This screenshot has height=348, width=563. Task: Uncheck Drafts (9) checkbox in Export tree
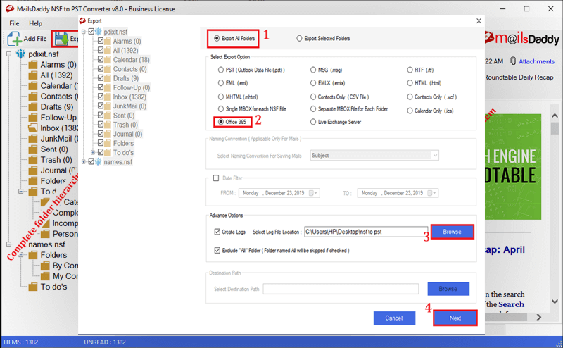(101, 78)
